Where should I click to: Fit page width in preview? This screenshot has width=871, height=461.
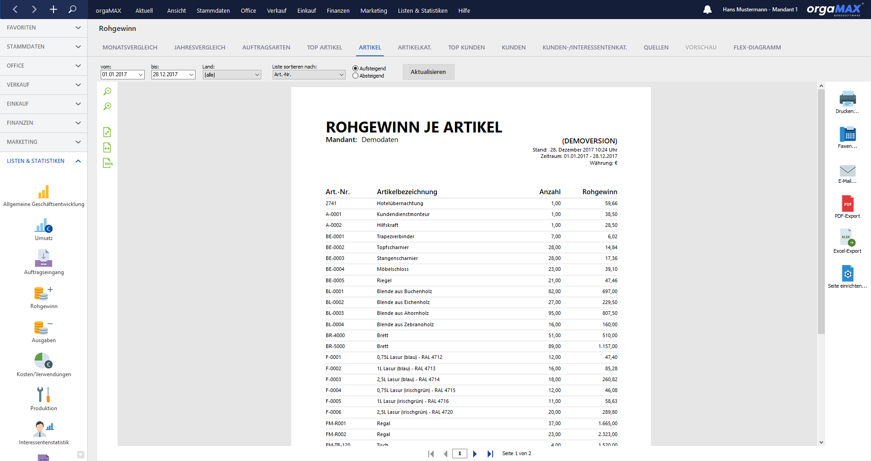coord(107,147)
